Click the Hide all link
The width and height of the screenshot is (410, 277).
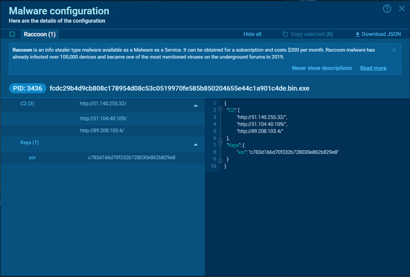[x=252, y=34]
